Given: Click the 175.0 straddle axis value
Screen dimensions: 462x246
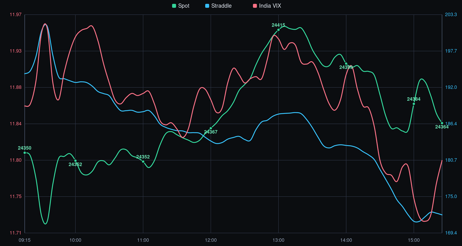Looking at the screenshot, I should tap(451, 196).
